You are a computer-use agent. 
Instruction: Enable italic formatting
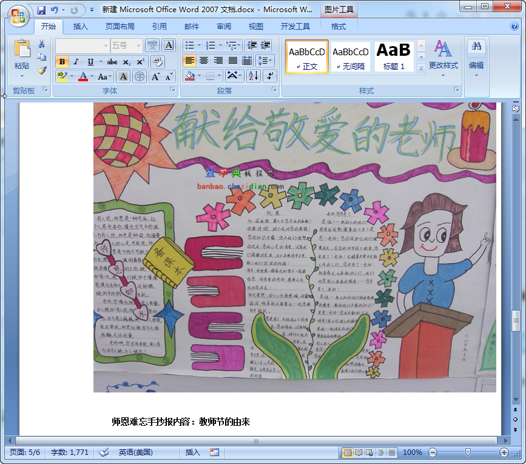[75, 62]
